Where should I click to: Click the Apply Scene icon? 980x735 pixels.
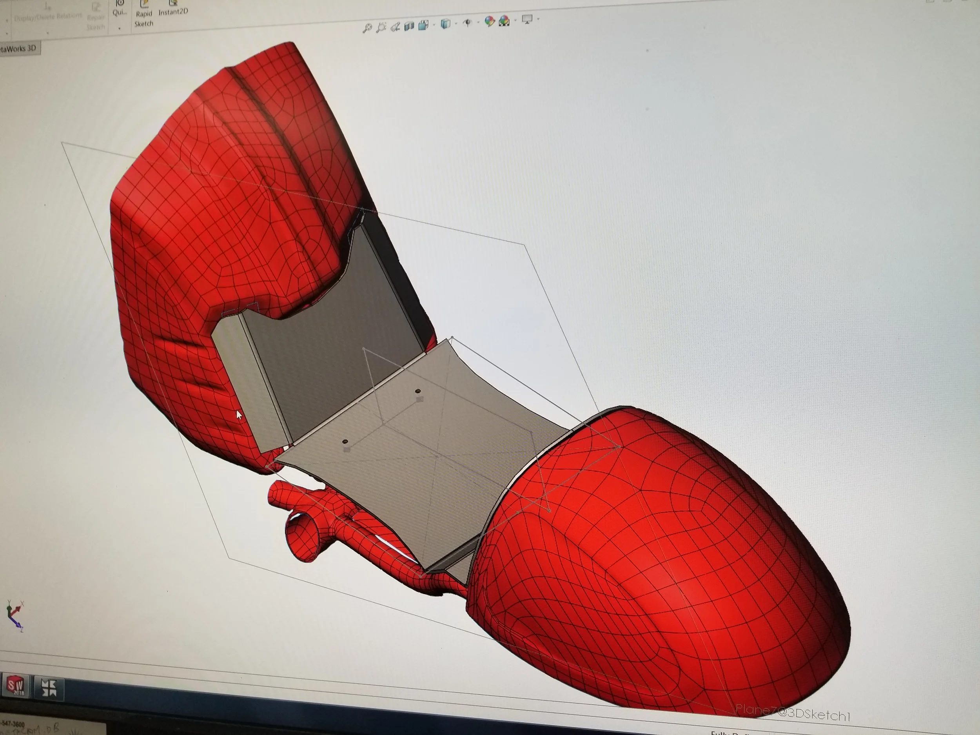pyautogui.click(x=504, y=21)
